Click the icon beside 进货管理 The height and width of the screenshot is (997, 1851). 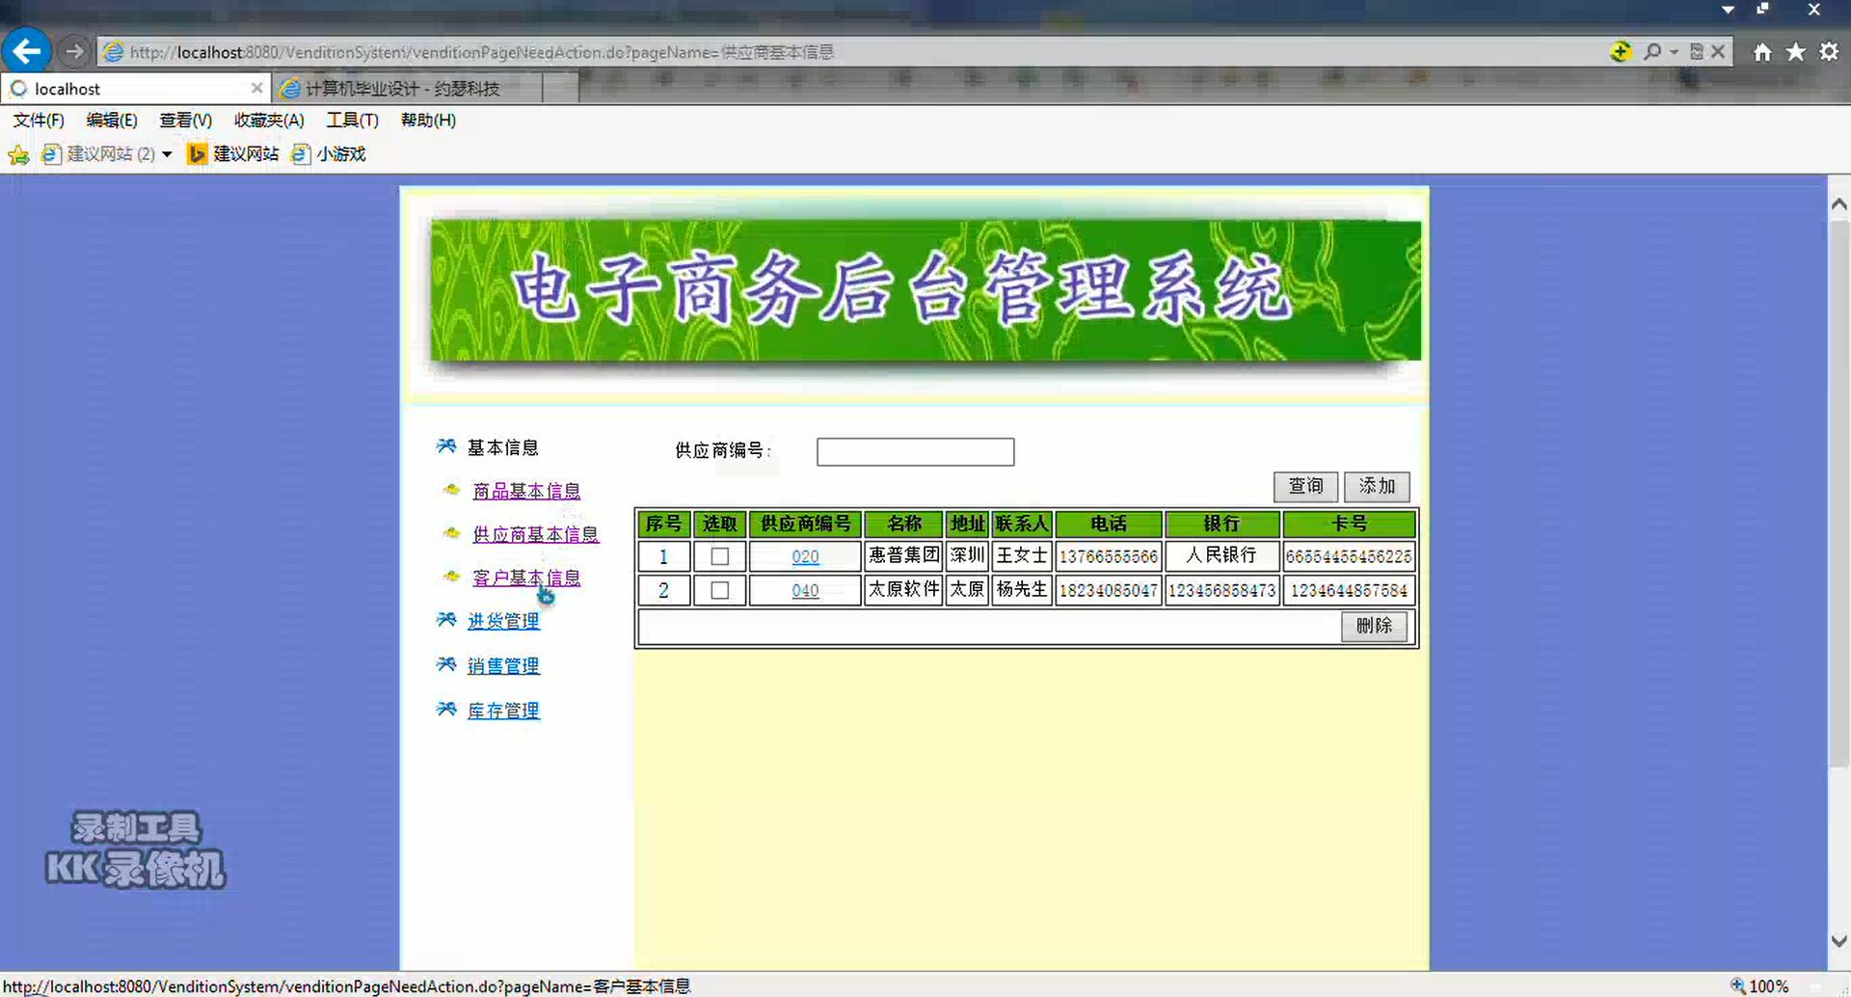[x=446, y=619]
